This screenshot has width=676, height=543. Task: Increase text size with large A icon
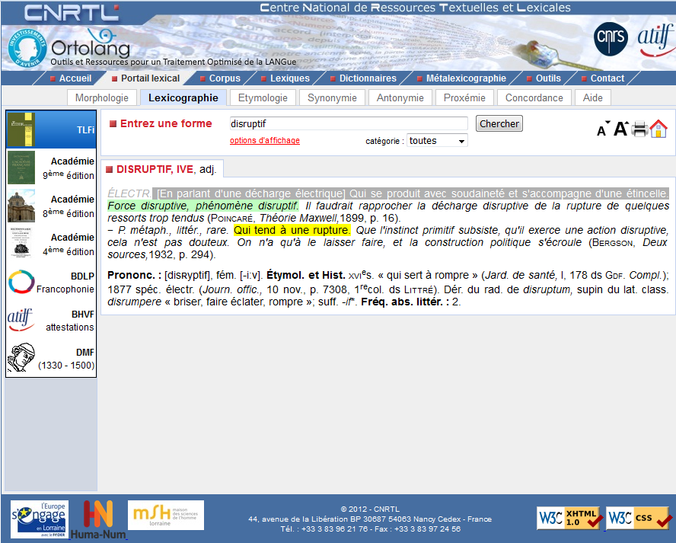(621, 129)
